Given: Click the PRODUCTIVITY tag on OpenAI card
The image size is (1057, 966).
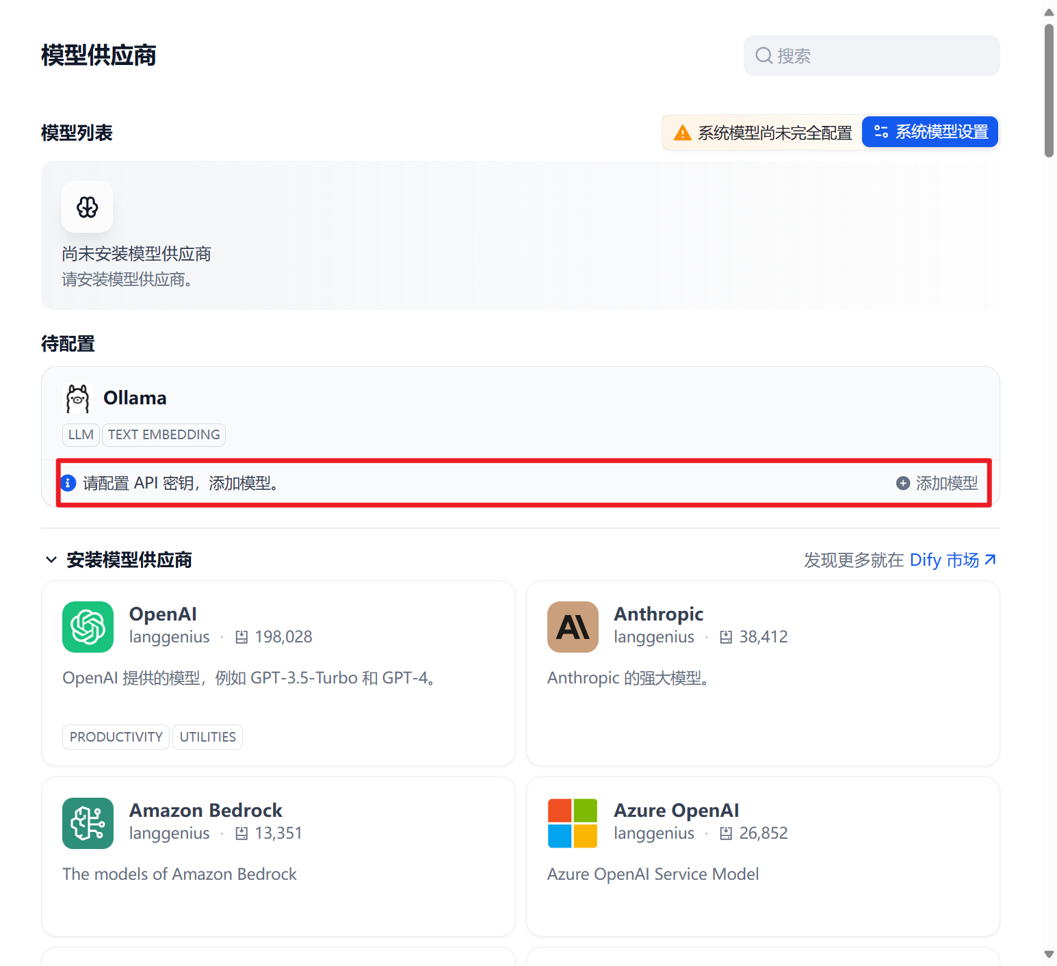Looking at the screenshot, I should click(116, 737).
